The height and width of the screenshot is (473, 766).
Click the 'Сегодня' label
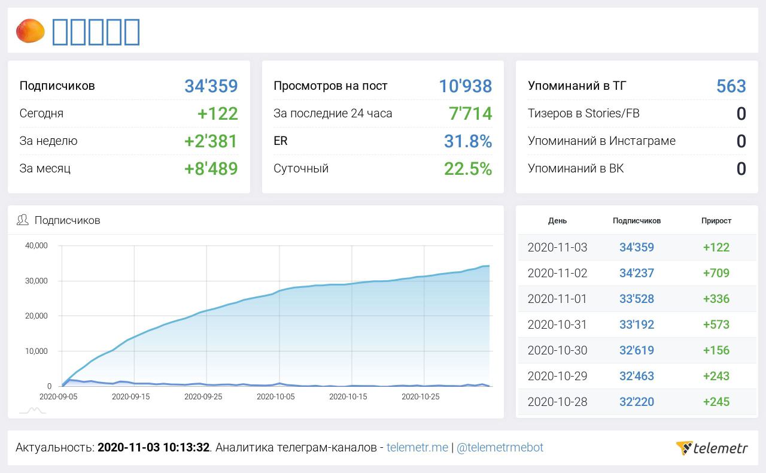pyautogui.click(x=41, y=113)
